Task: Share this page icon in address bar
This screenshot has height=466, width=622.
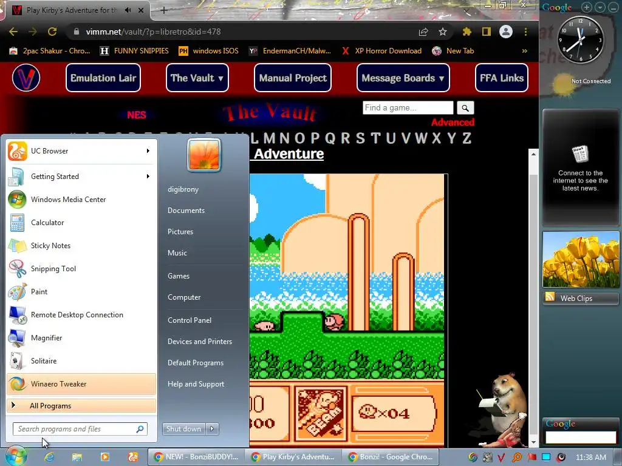Action: click(423, 32)
